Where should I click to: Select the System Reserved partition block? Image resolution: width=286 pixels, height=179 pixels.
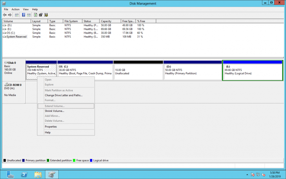41,70
